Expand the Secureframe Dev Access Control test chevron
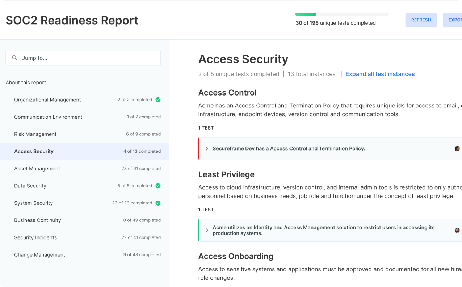The height and width of the screenshot is (287, 462). click(207, 148)
